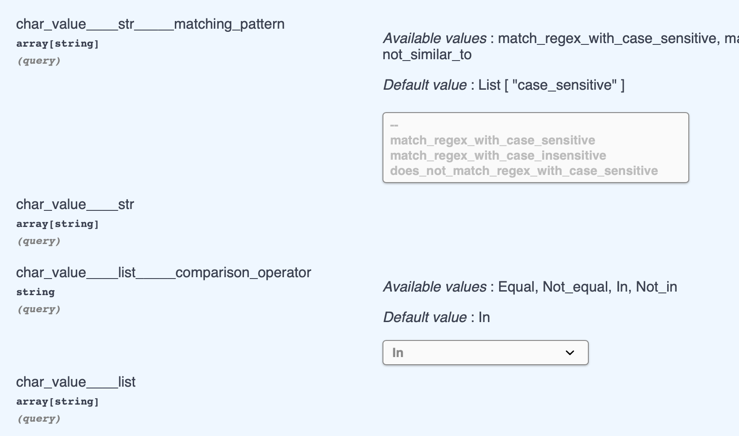Click the char_value____list parameter name

(76, 382)
